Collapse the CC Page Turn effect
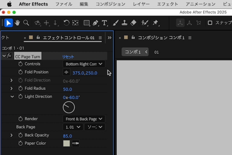This screenshot has width=232, height=155. [4, 56]
